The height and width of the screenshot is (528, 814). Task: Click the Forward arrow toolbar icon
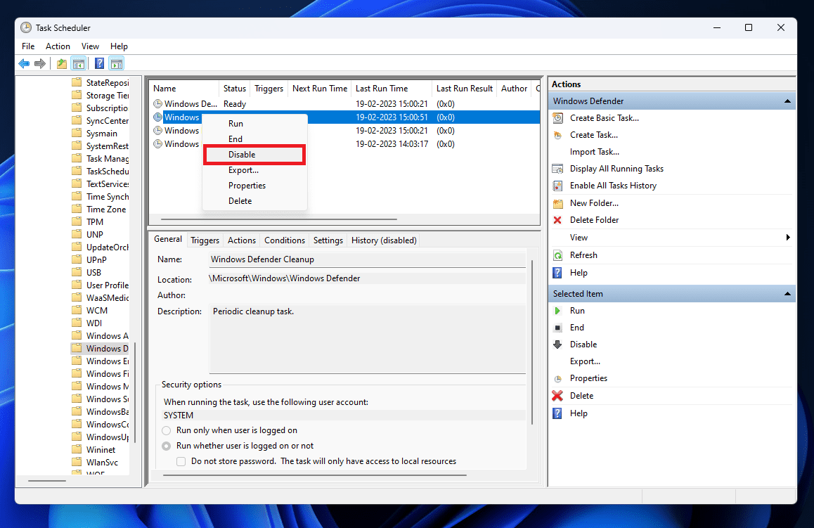[40, 63]
